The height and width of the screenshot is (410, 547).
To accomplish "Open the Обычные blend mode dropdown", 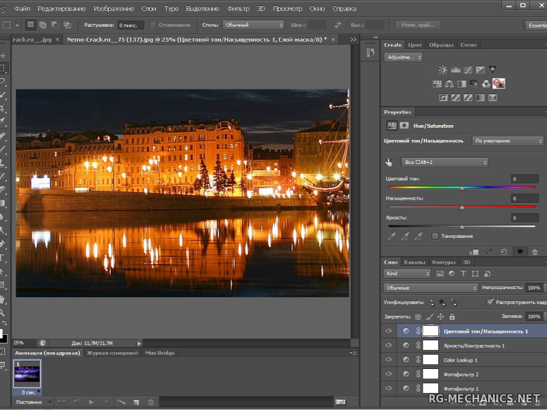I will pos(430,288).
